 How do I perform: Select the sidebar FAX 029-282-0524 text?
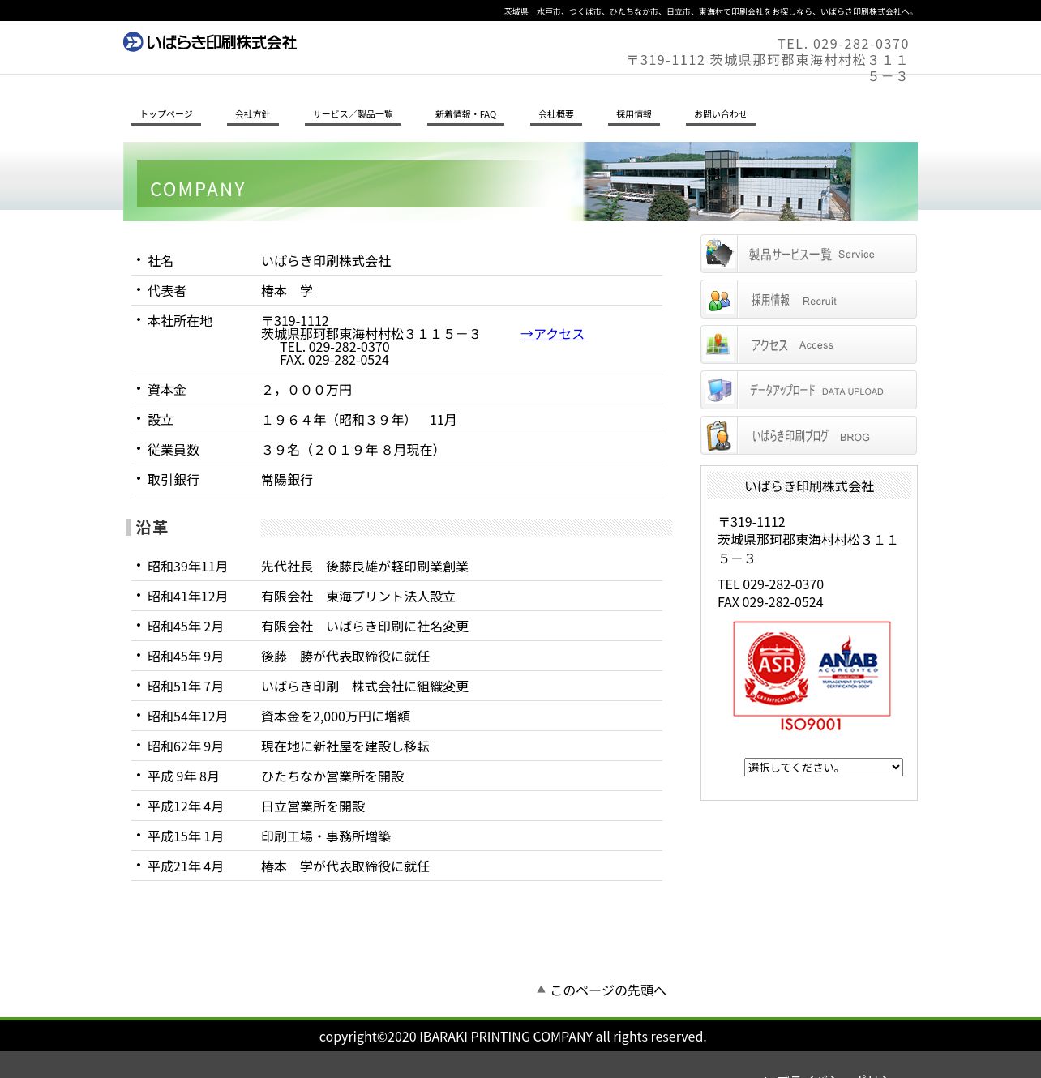770,602
